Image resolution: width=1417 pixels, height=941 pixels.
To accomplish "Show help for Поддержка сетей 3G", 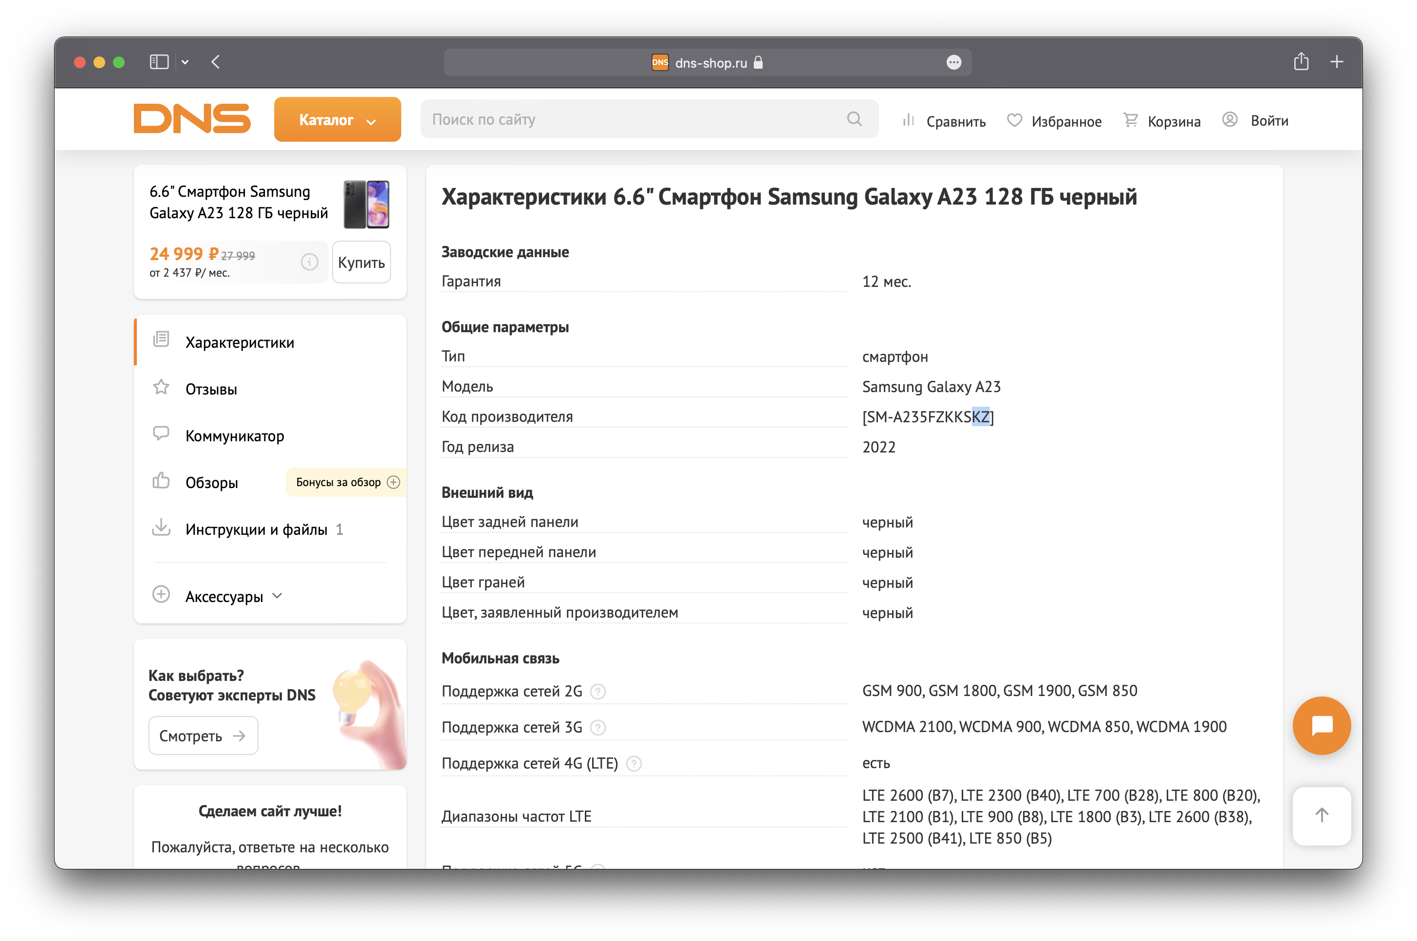I will (x=597, y=728).
